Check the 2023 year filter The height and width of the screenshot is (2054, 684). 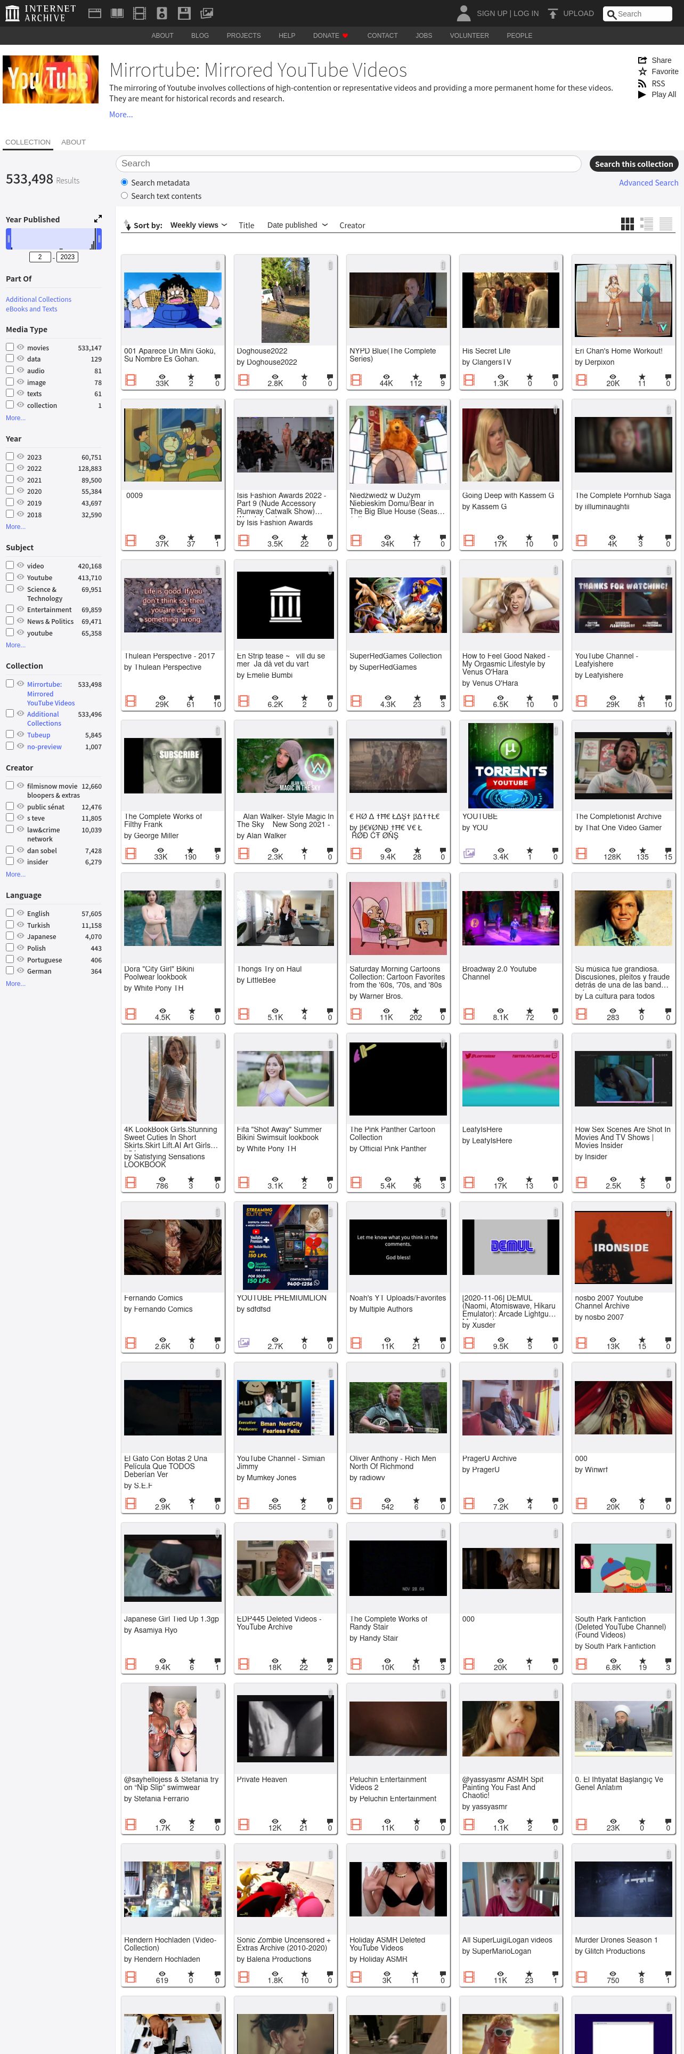(x=10, y=456)
